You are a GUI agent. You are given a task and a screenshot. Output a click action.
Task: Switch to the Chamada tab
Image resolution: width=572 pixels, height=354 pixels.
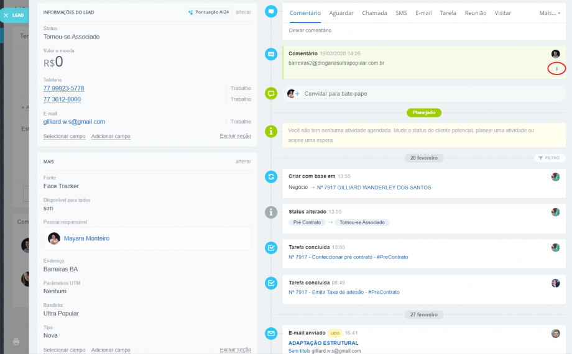(x=374, y=13)
